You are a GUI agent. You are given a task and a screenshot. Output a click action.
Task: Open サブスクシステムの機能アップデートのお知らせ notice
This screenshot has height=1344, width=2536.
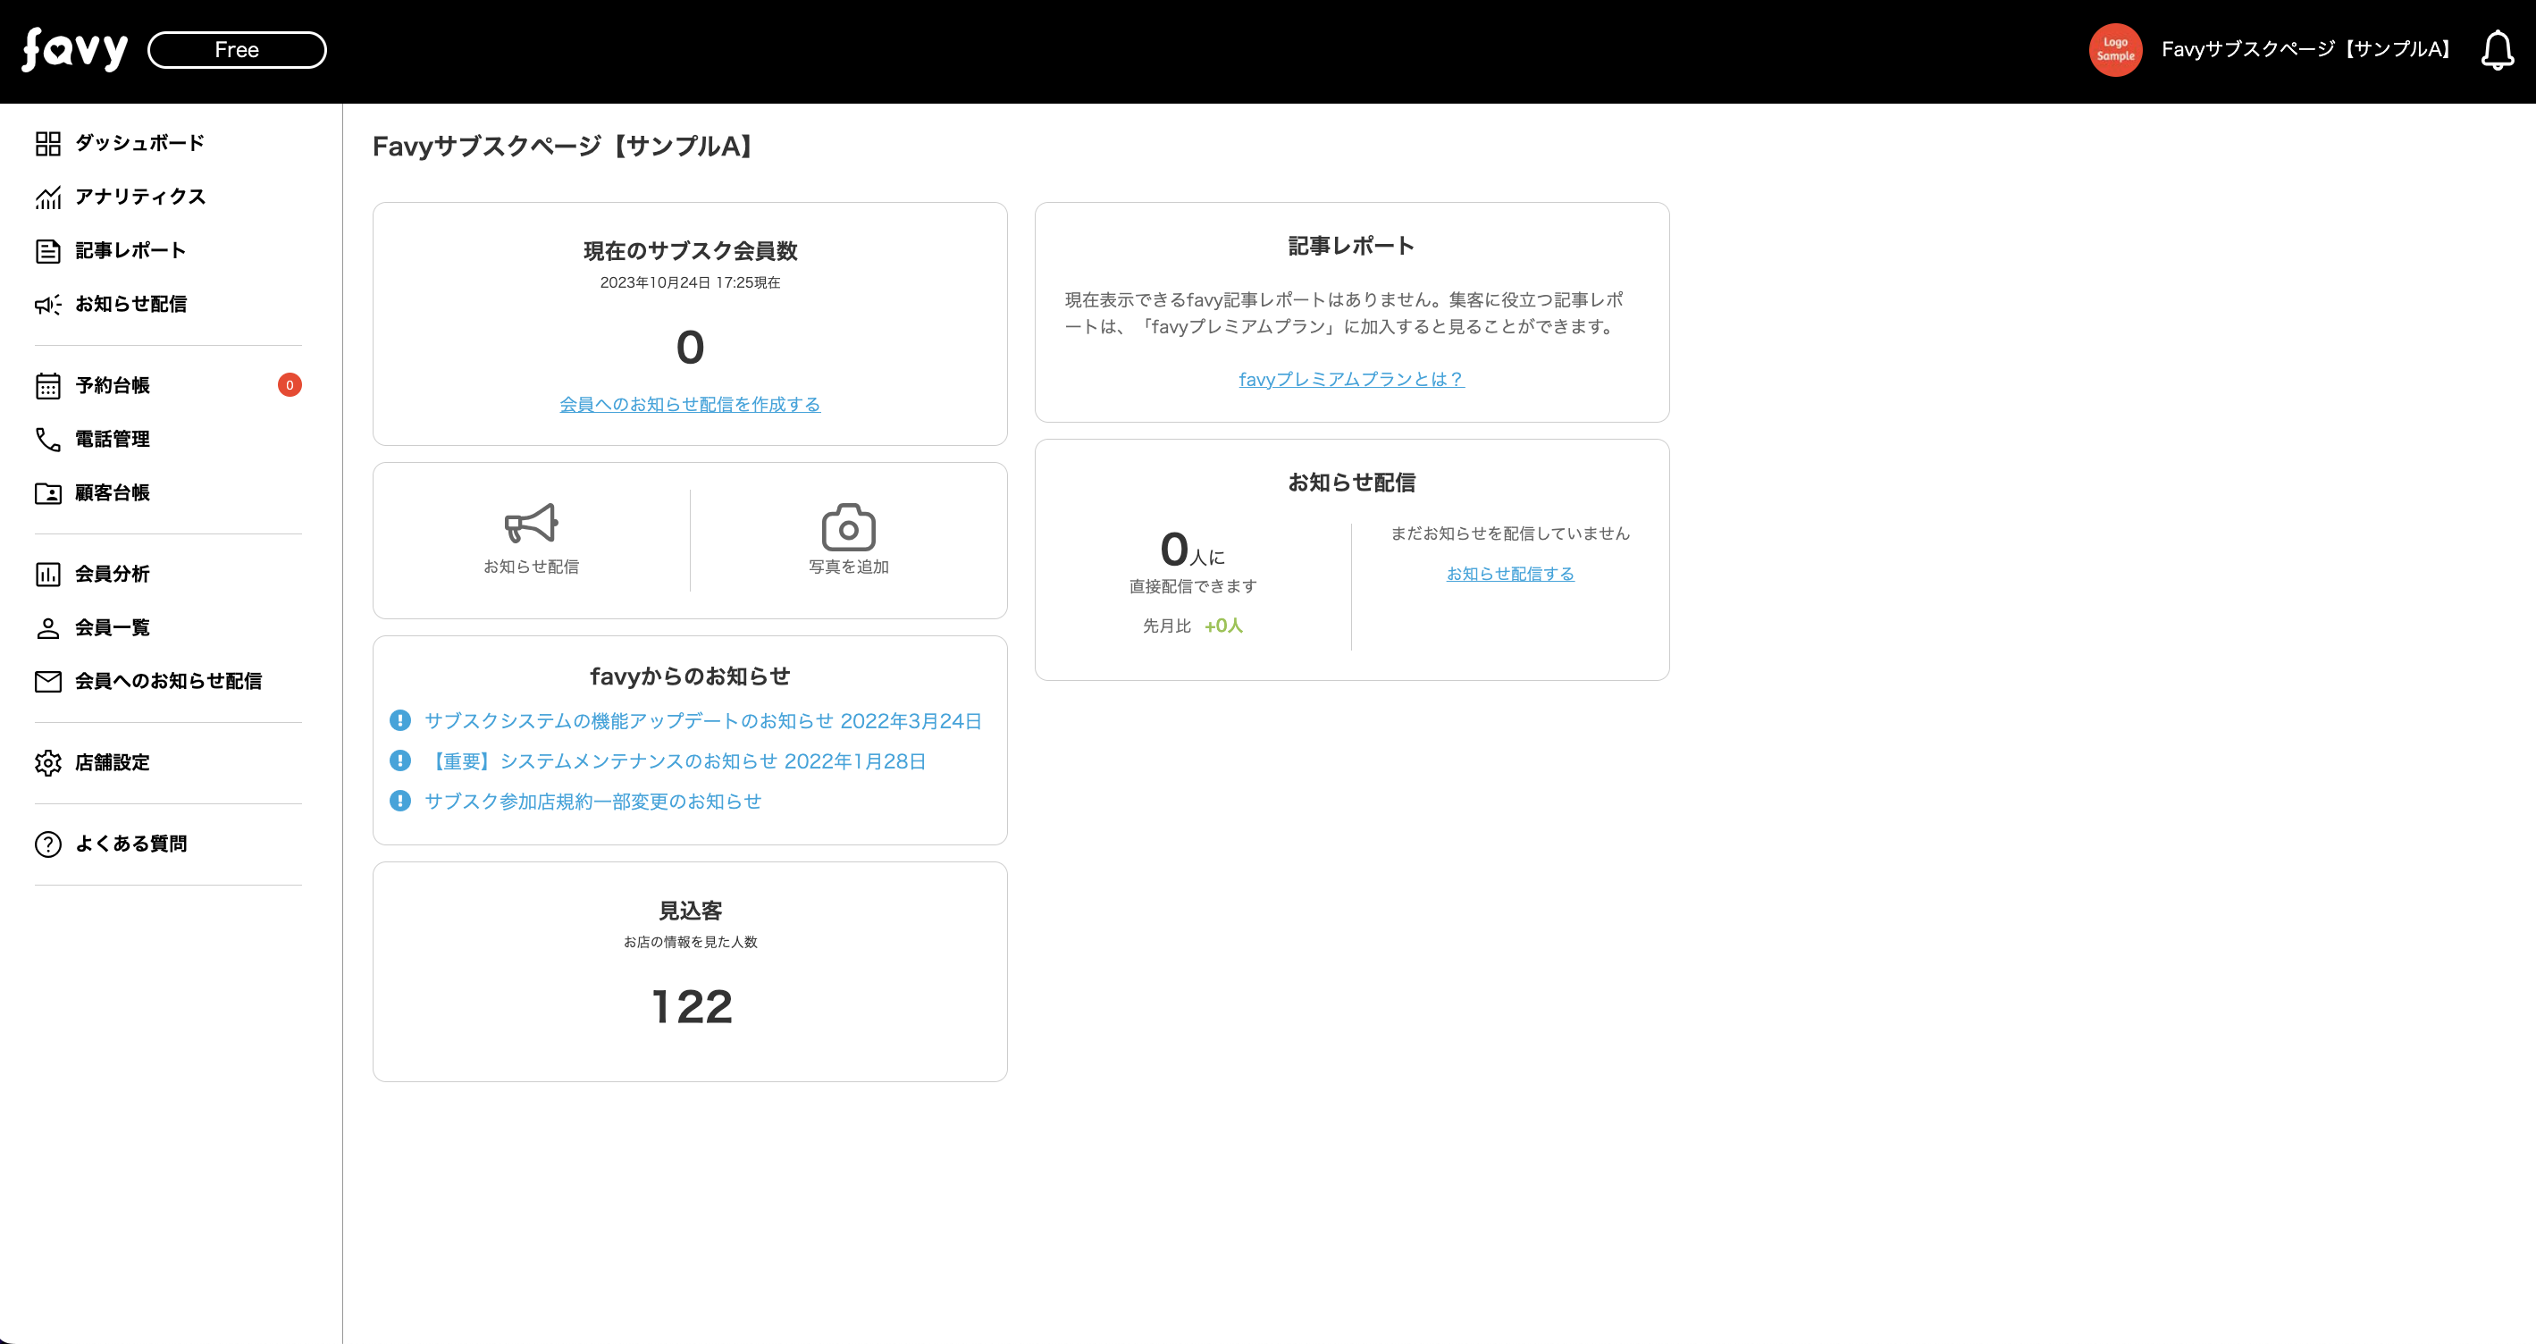pyautogui.click(x=703, y=721)
